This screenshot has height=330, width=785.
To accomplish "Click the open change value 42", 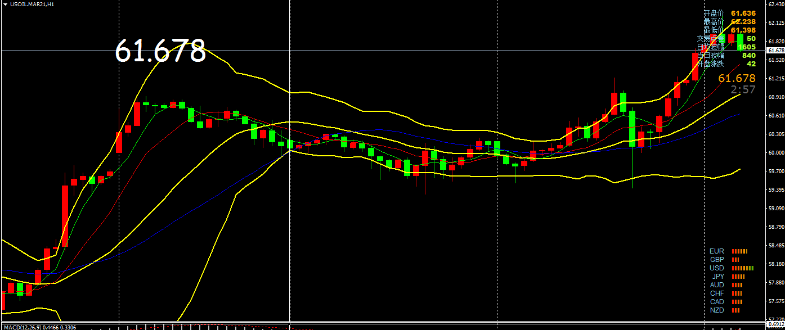I will 751,64.
